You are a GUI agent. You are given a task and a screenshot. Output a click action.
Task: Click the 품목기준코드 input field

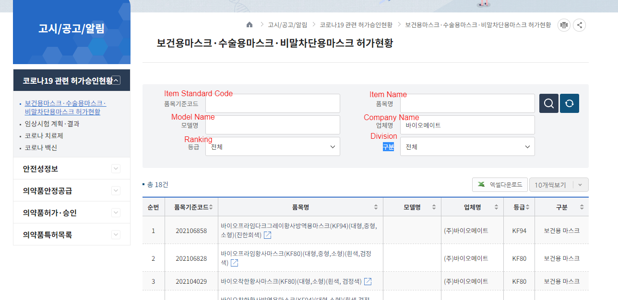click(273, 103)
